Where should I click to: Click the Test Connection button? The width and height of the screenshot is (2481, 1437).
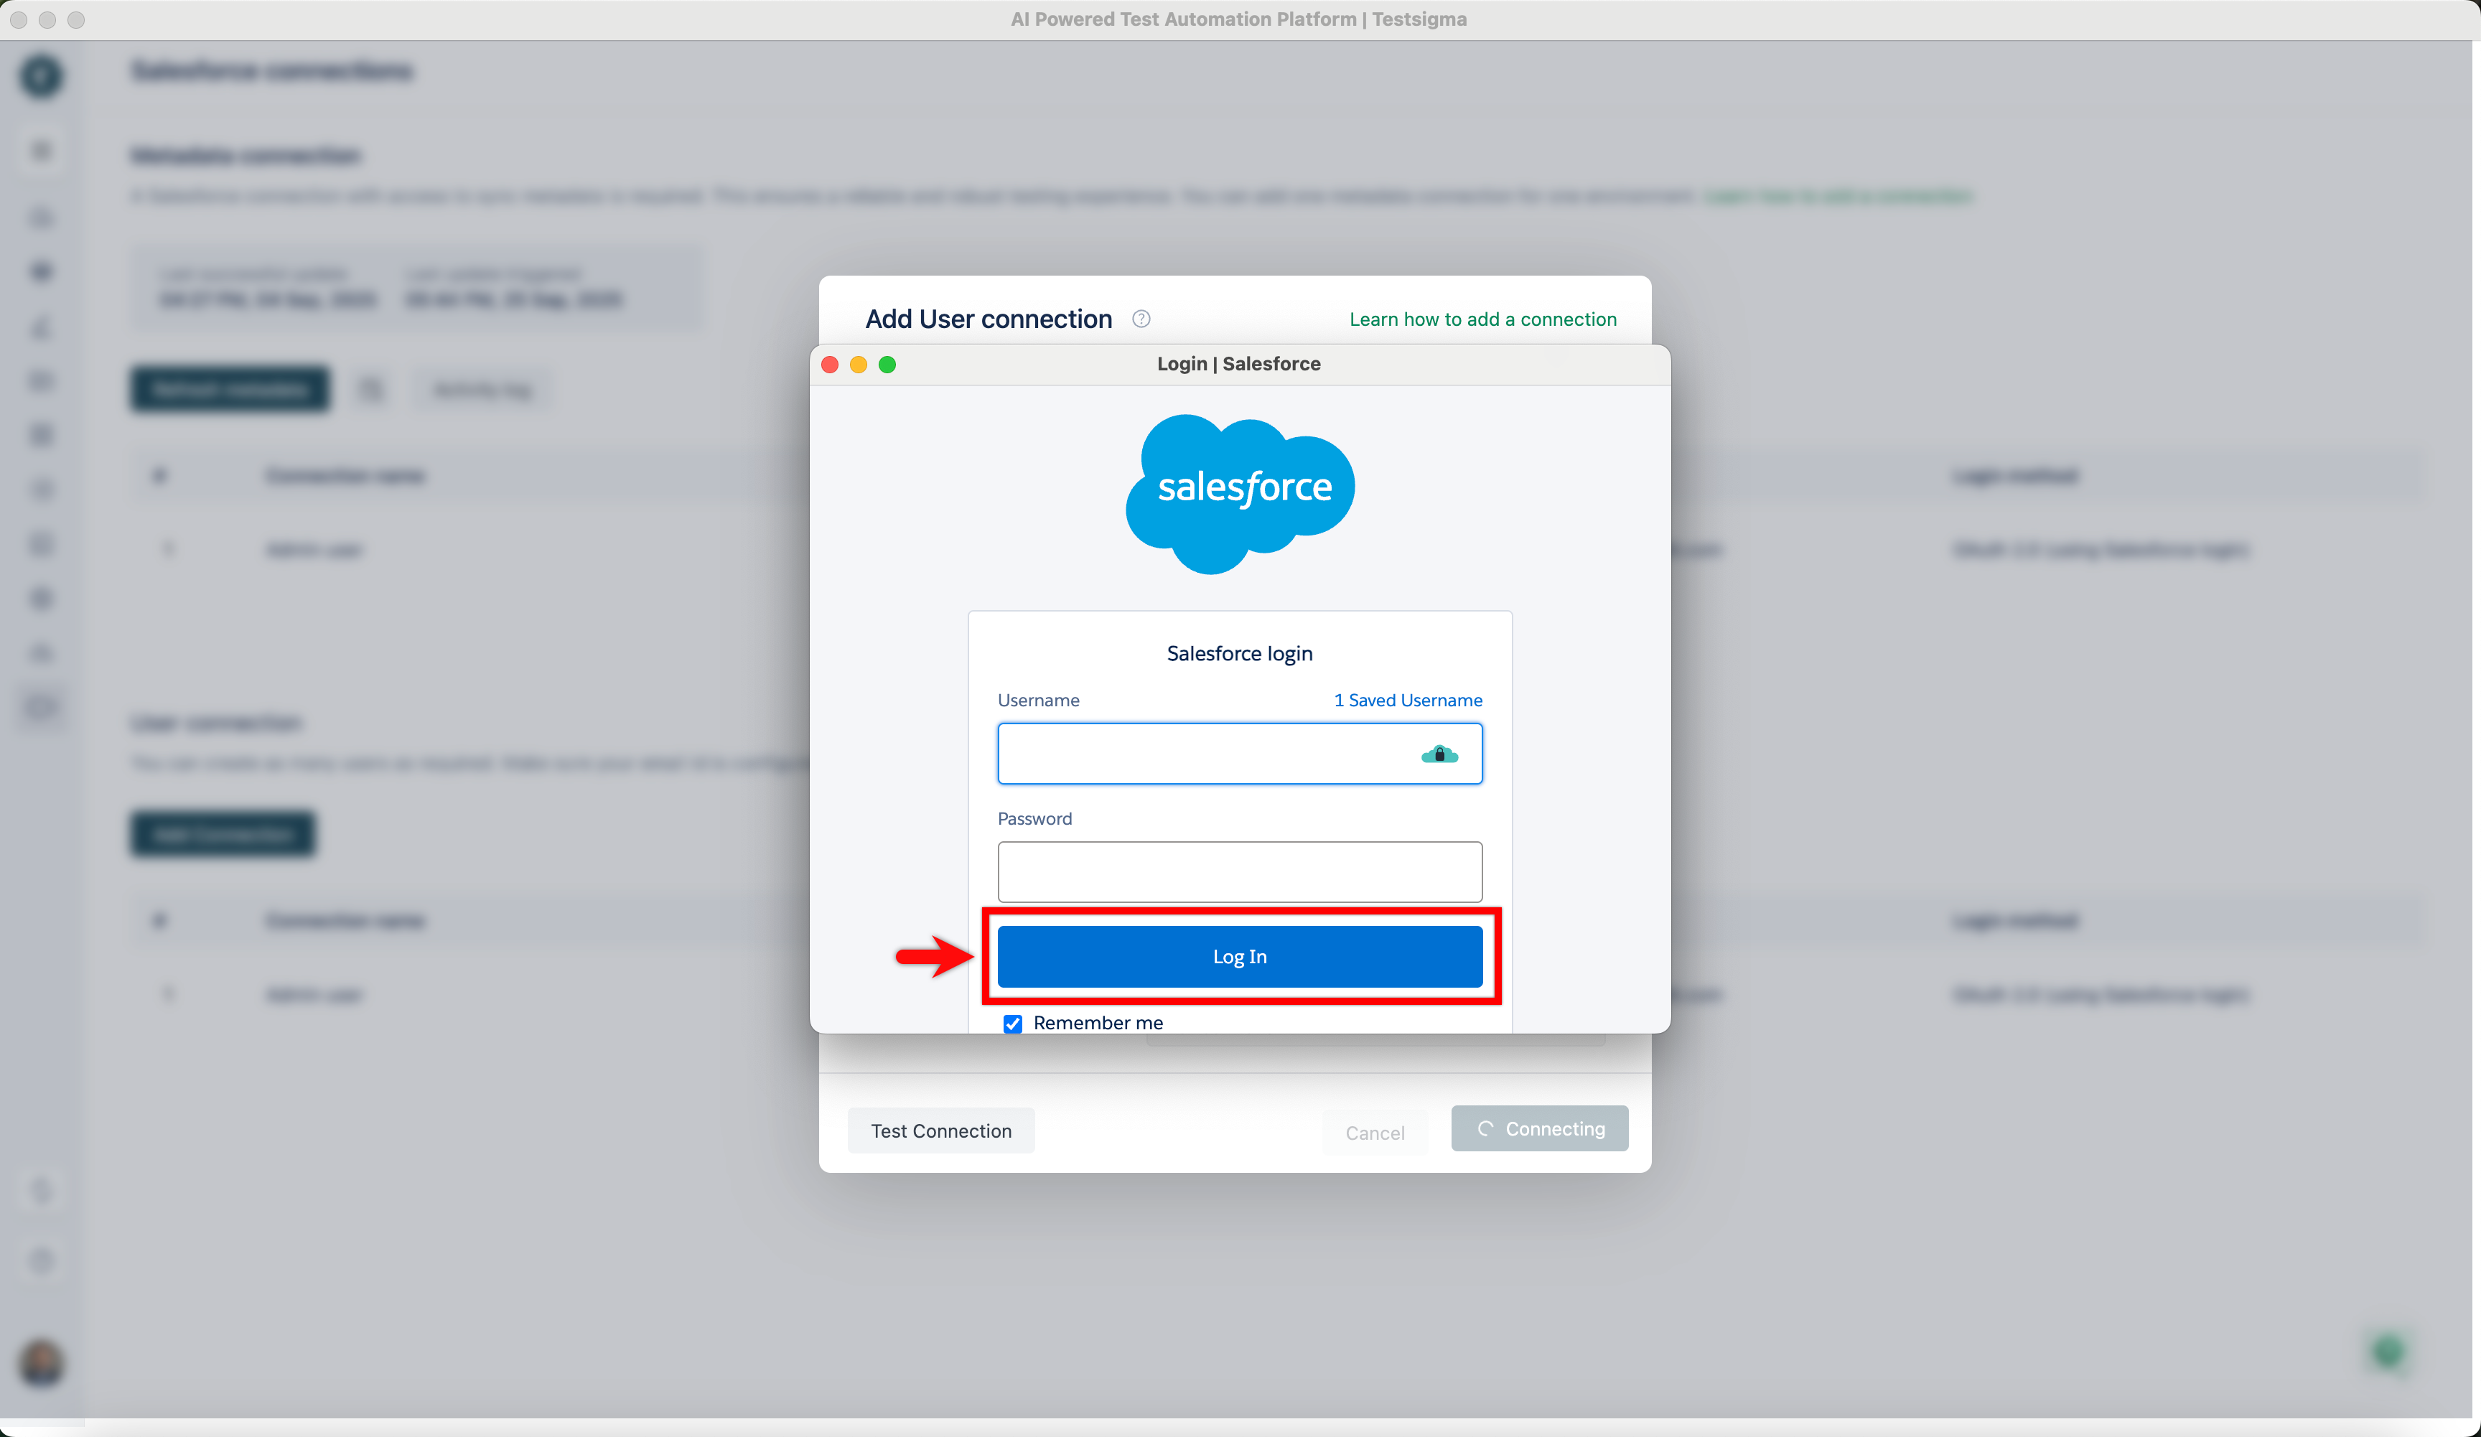tap(940, 1131)
